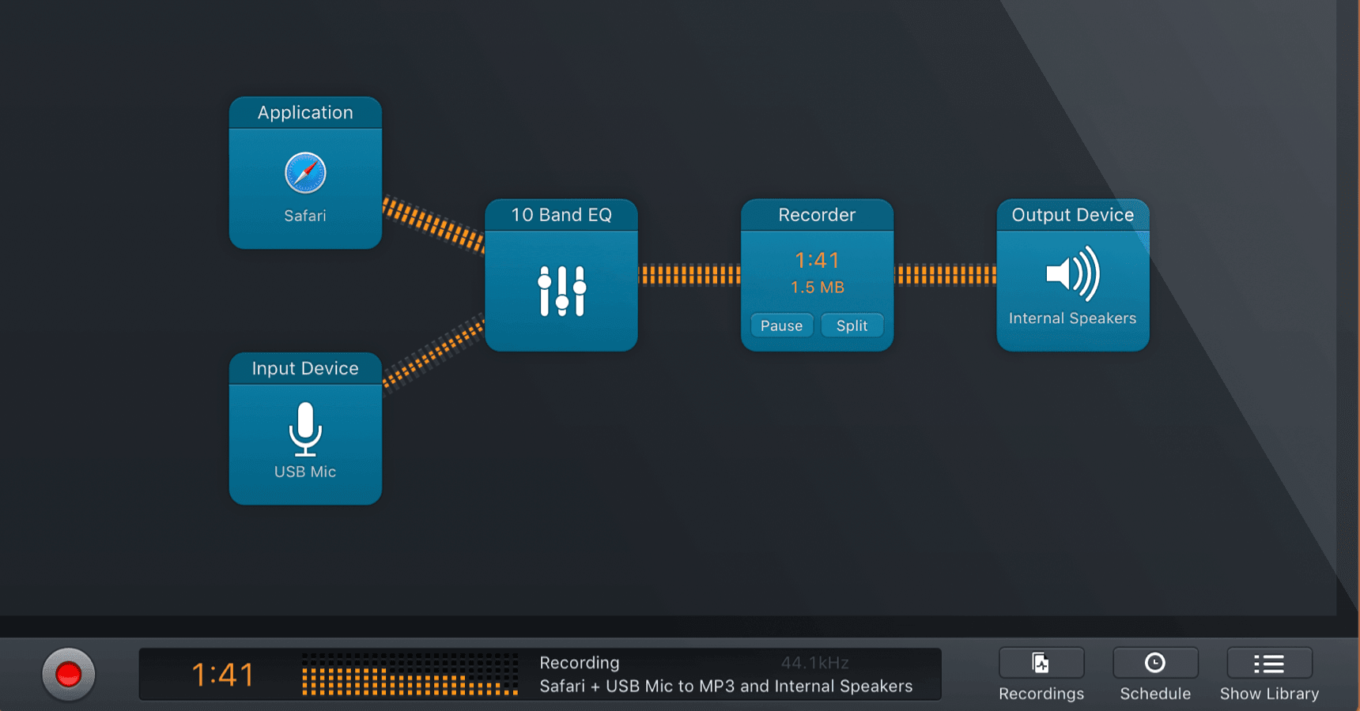Click the orange audio level meter
The width and height of the screenshot is (1360, 711).
410,675
